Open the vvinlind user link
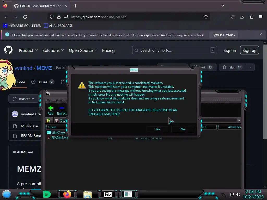The height and width of the screenshot is (200, 267). click(x=23, y=68)
